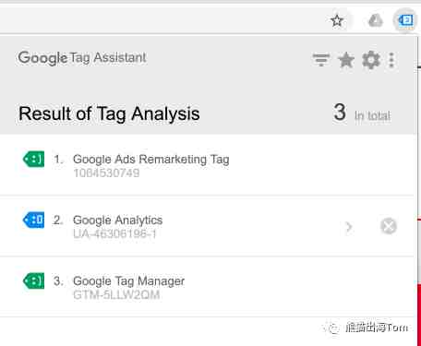
Task: Click green tag icon for Google Ads Remarketing Tag
Action: (33, 159)
